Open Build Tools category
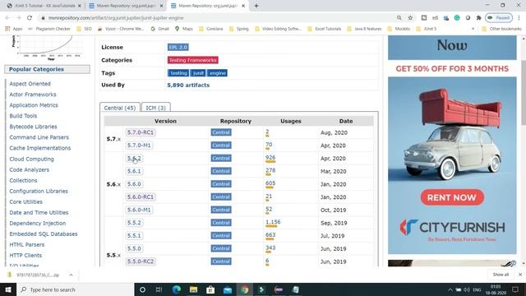This screenshot has height=296, width=526. [x=23, y=116]
